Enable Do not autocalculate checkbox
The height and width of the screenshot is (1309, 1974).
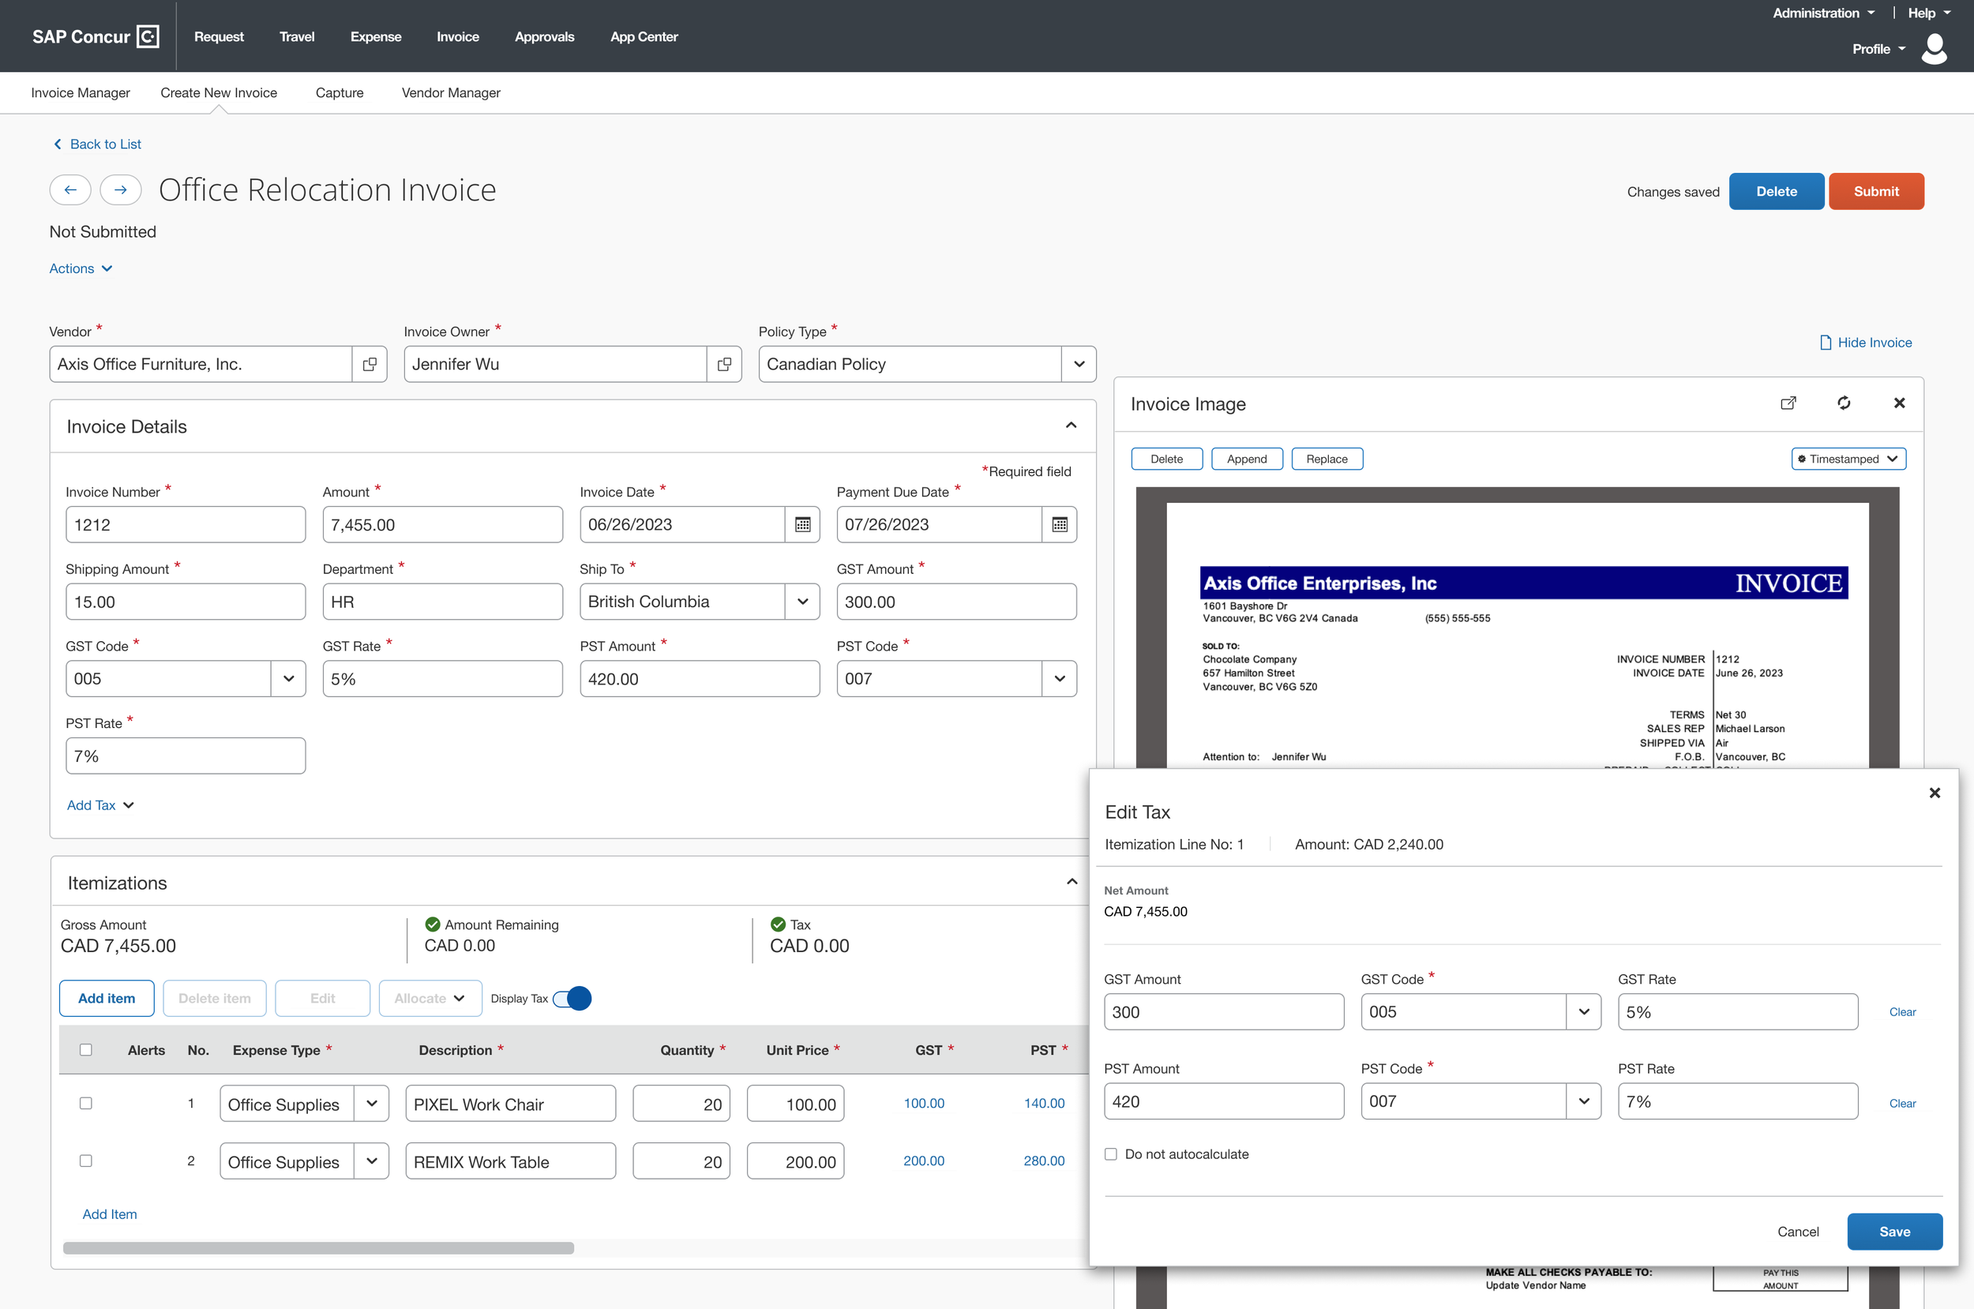click(1111, 1153)
